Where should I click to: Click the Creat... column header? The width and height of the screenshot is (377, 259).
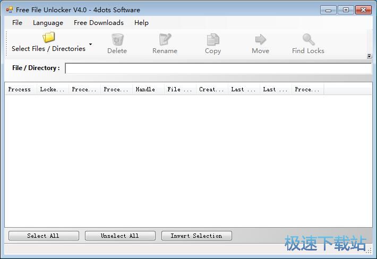coord(212,89)
